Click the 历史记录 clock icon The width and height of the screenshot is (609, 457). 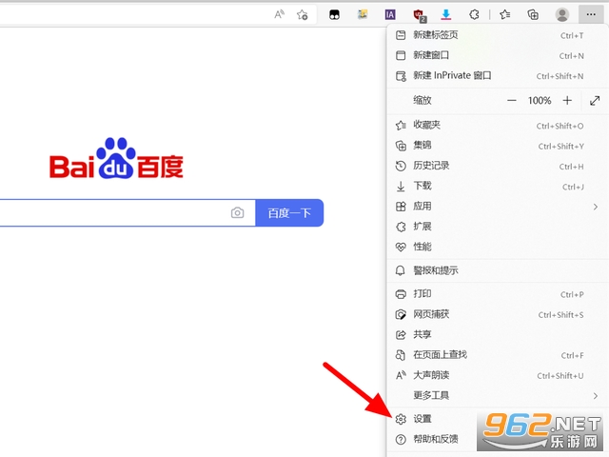point(401,166)
